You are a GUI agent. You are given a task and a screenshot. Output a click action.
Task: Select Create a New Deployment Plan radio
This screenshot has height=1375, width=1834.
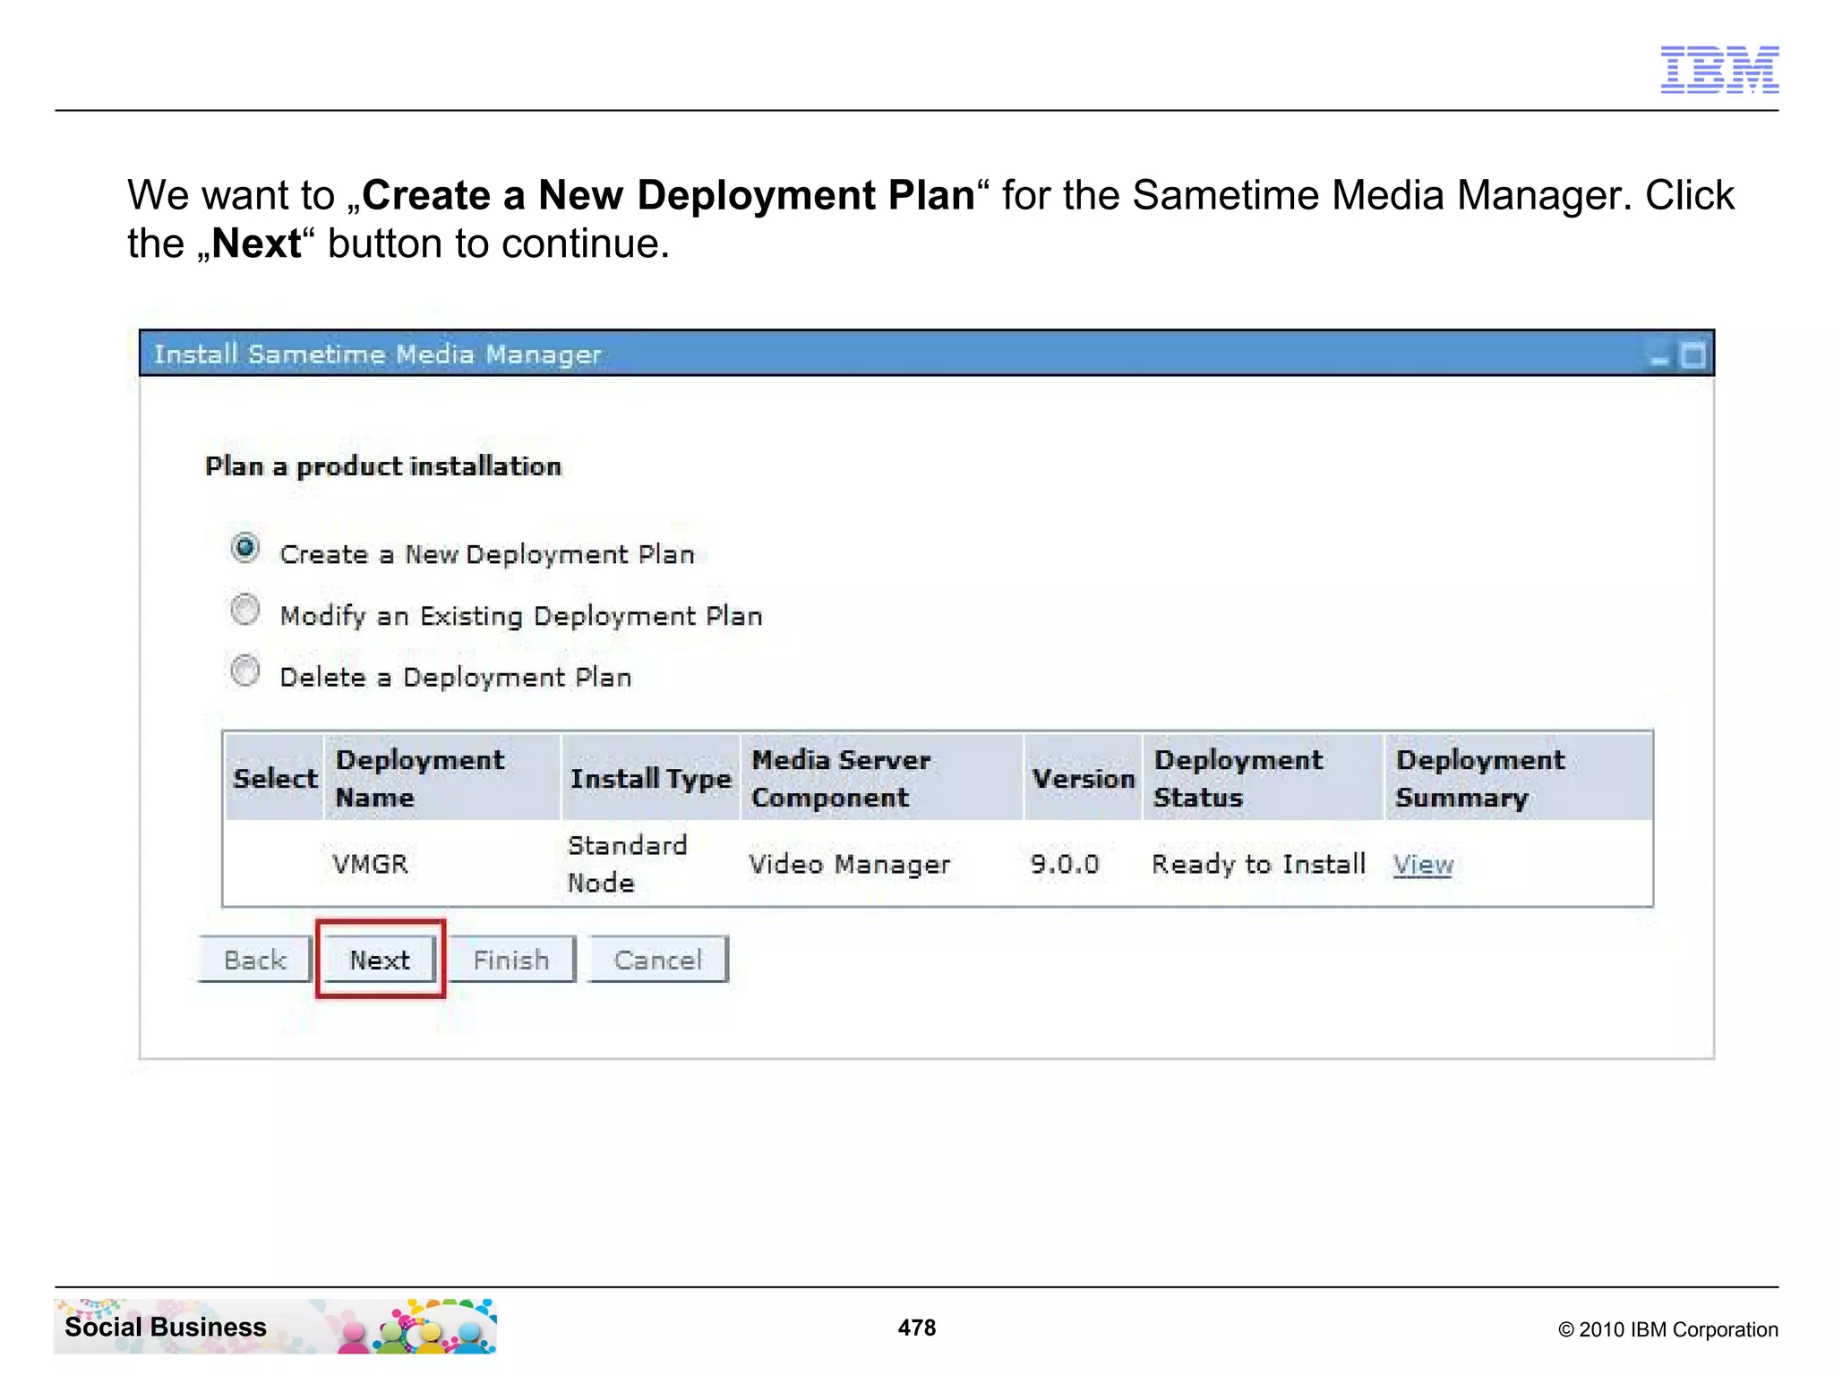245,548
